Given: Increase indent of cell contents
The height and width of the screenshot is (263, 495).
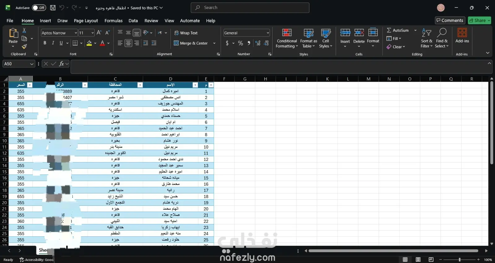Looking at the screenshot, I should tap(154, 43).
